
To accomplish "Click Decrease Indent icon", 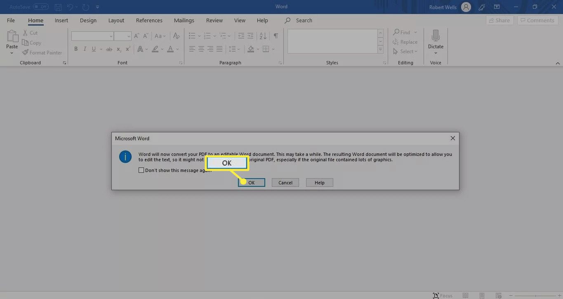I will point(241,36).
